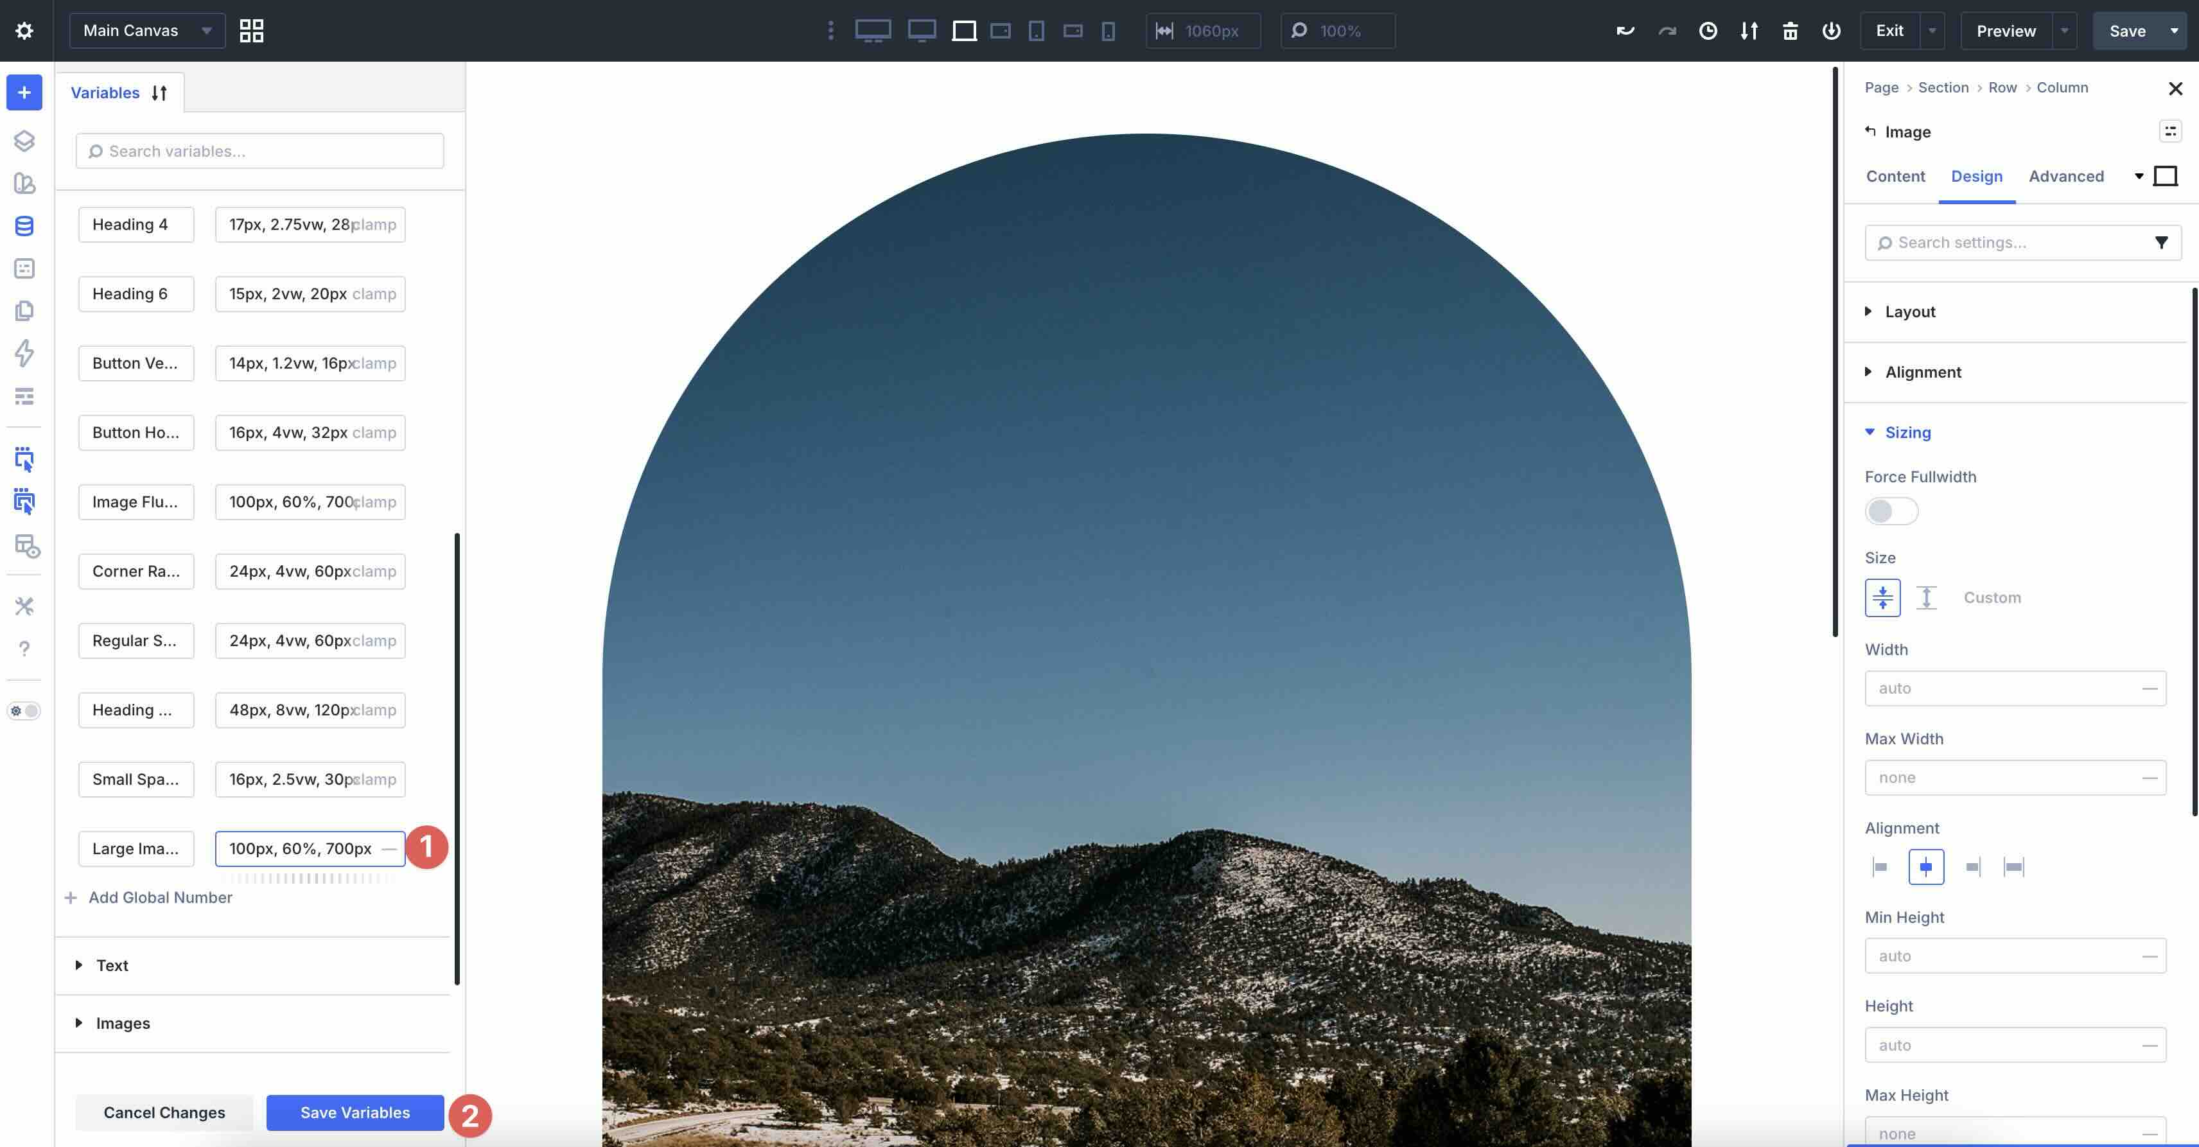
Task: Undo the last action
Action: coord(1625,31)
